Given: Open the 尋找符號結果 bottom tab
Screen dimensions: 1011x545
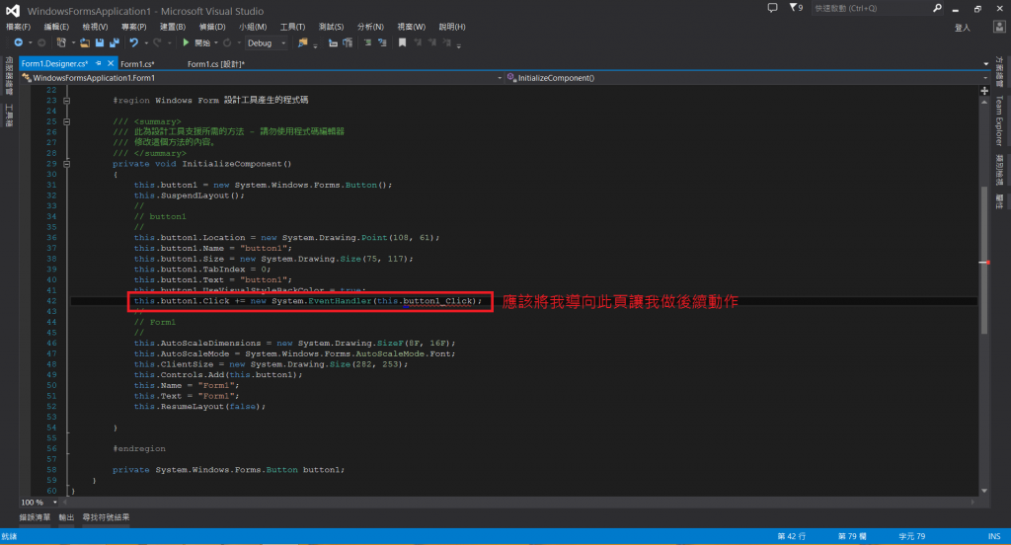Looking at the screenshot, I should click(x=106, y=517).
